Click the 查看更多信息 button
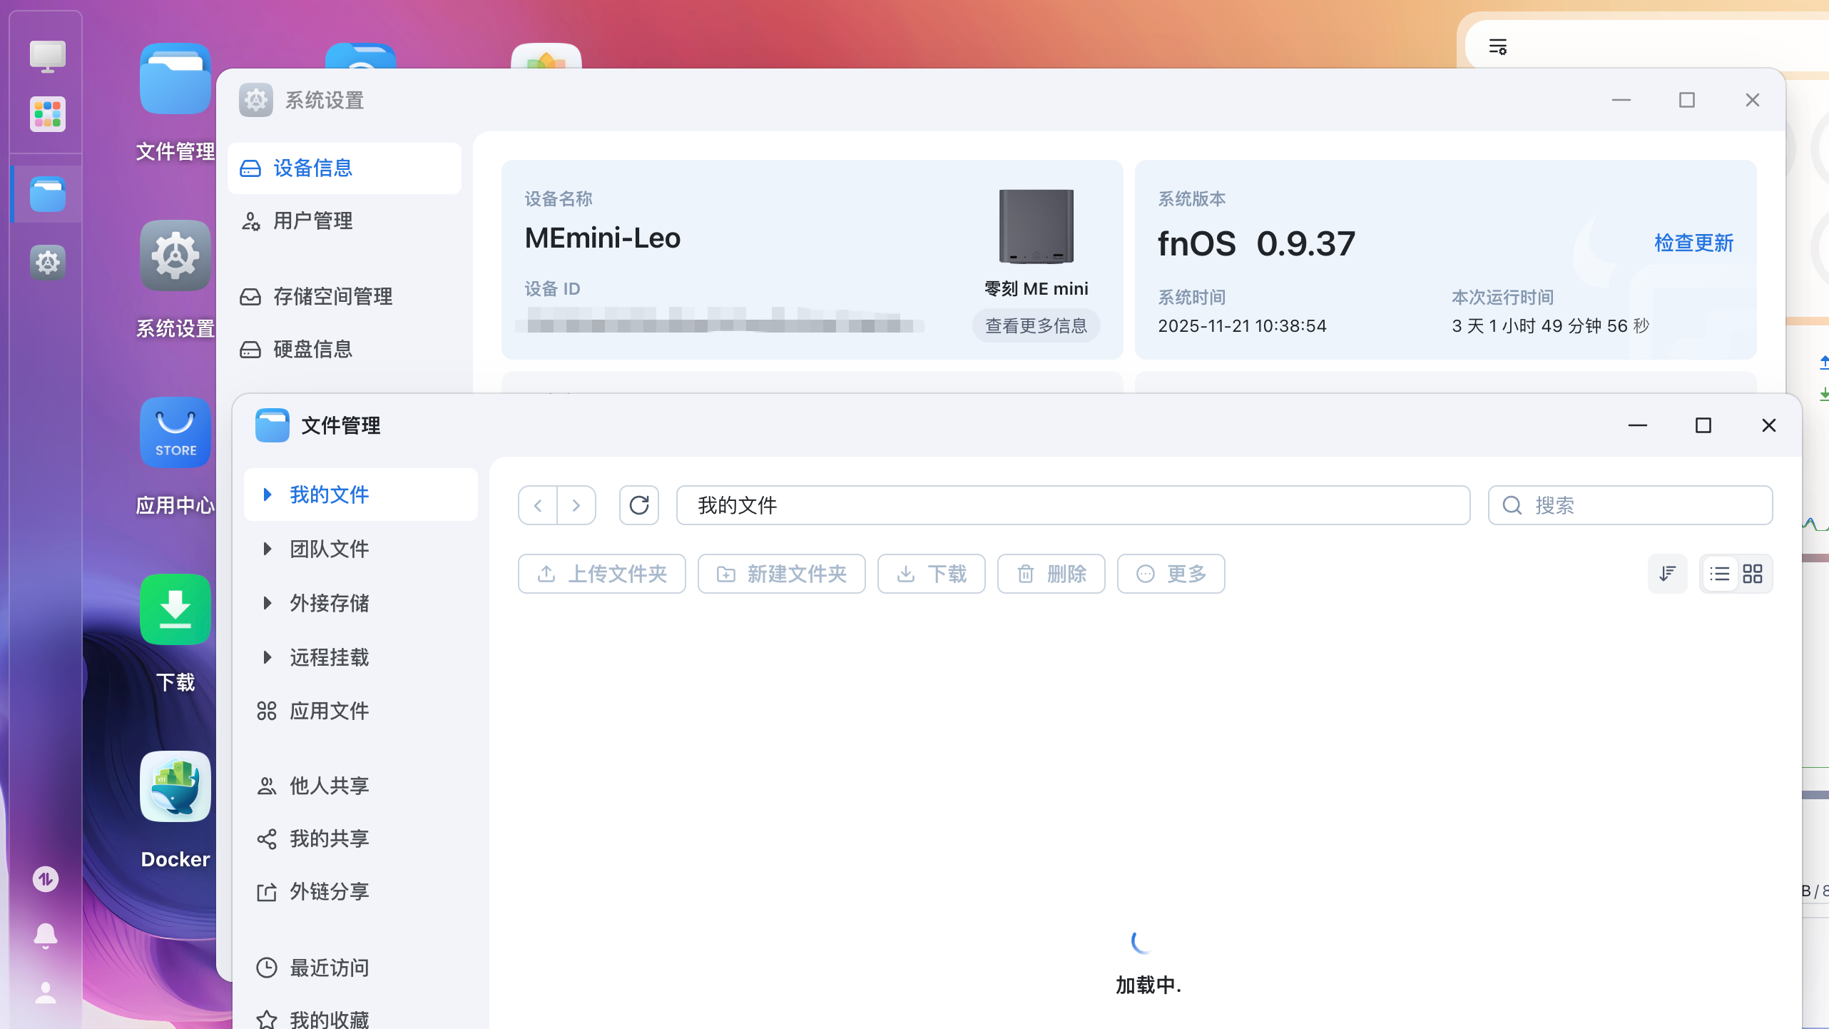This screenshot has width=1829, height=1029. pos(1036,326)
